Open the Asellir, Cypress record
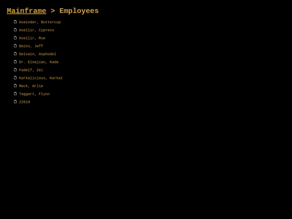Screen dimensions: 292x219 pyautogui.click(x=37, y=30)
